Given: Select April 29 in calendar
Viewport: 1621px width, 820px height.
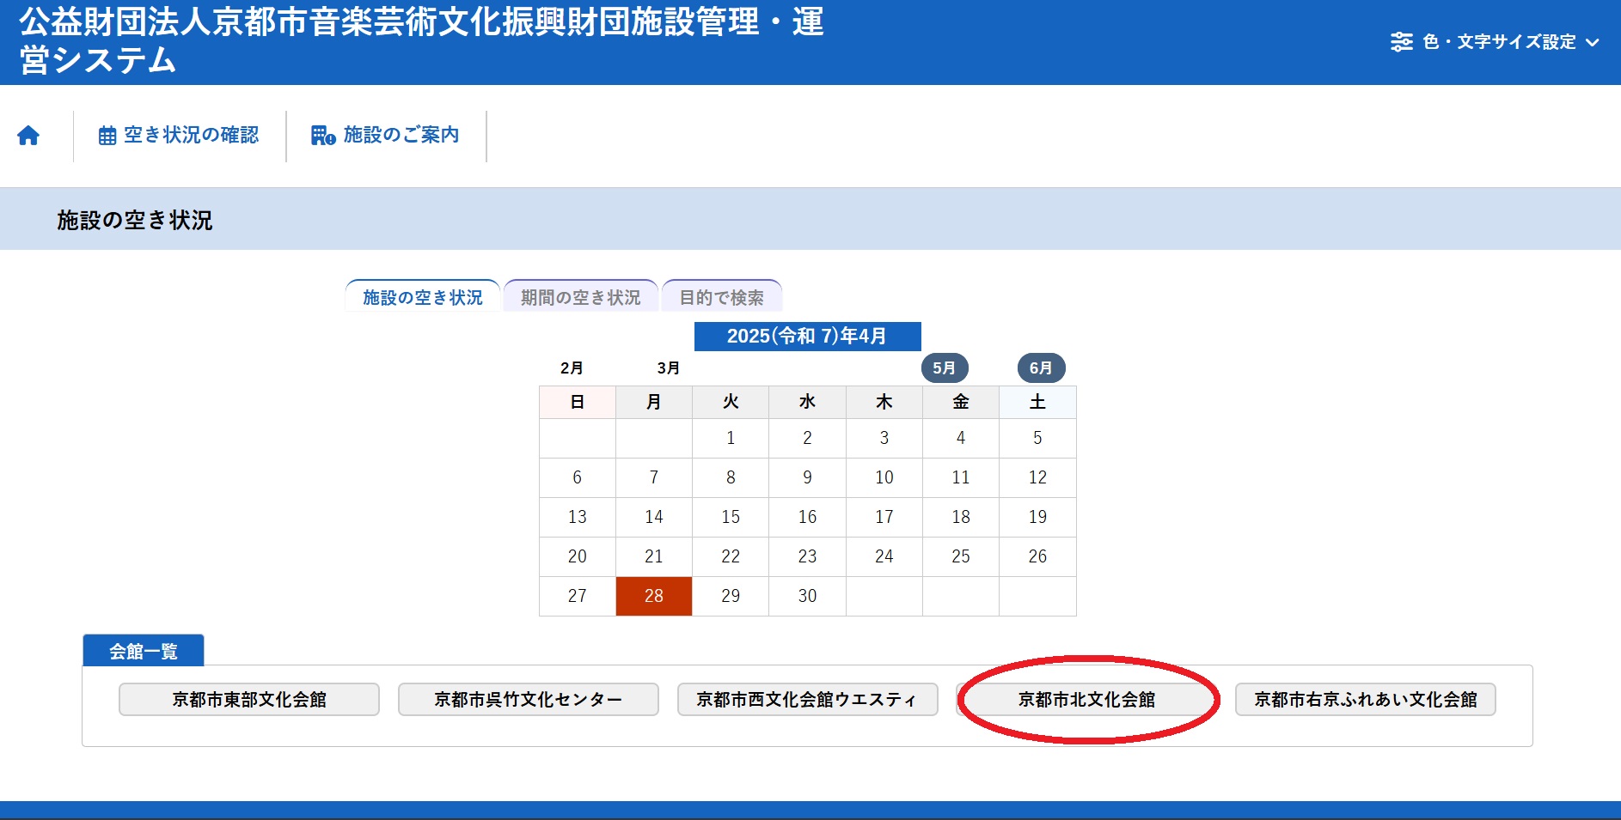Looking at the screenshot, I should pos(731,596).
